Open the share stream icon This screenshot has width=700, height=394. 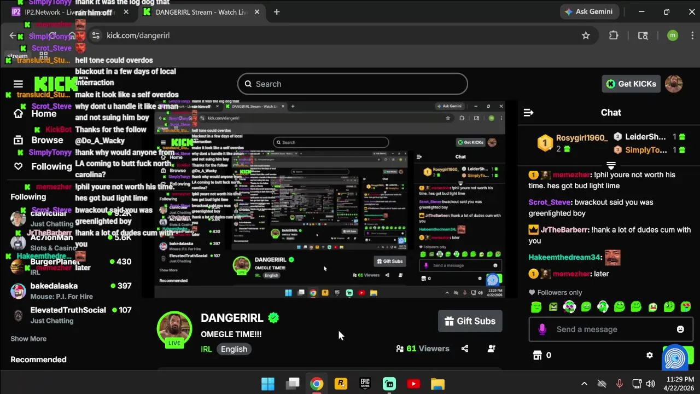coord(465,349)
